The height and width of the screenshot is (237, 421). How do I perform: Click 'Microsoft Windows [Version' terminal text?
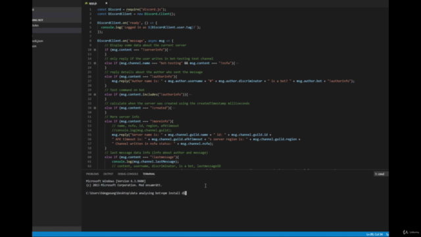pos(116,181)
